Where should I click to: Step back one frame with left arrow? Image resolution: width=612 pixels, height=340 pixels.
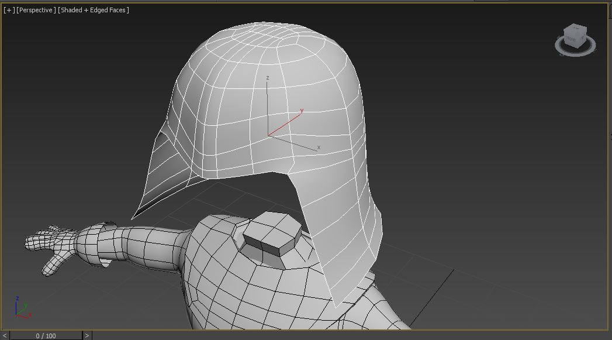(x=5, y=335)
